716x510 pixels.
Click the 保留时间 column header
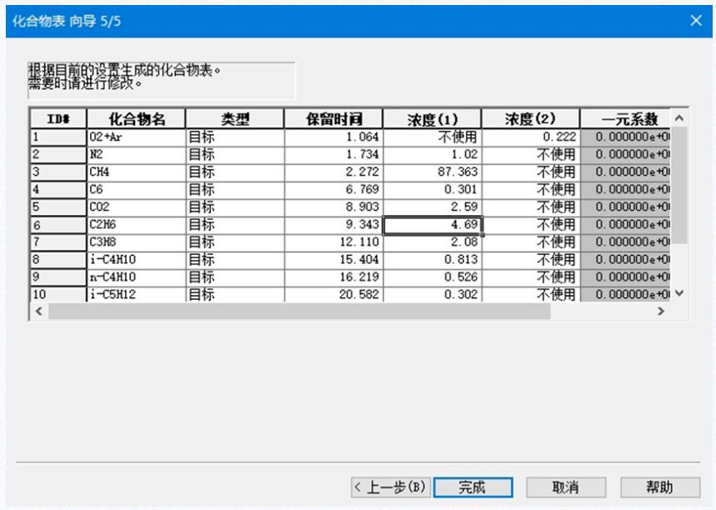333,119
